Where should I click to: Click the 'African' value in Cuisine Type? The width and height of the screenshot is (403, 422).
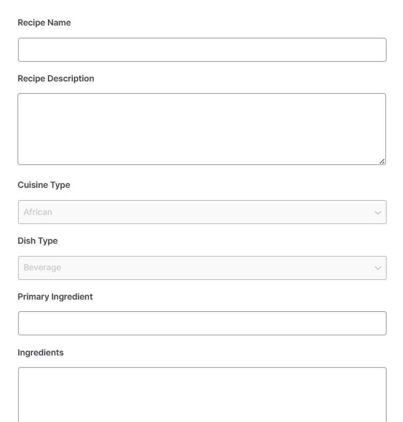38,212
